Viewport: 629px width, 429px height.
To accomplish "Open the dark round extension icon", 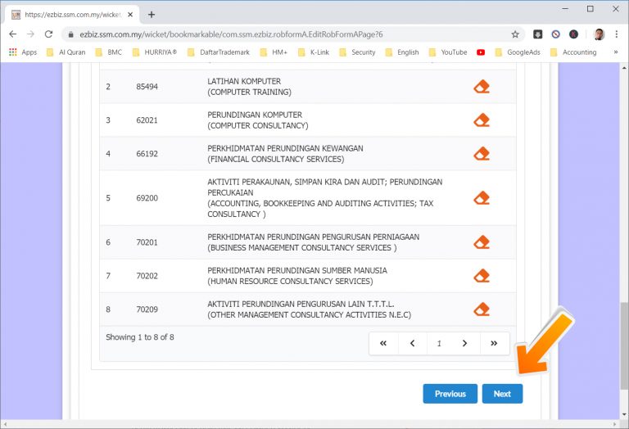I will point(573,34).
